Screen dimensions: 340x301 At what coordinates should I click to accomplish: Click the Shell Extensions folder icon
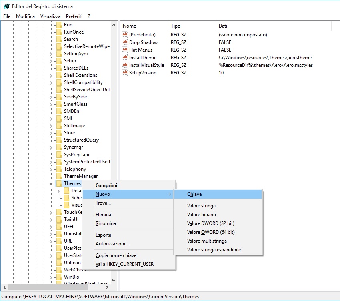click(x=58, y=75)
